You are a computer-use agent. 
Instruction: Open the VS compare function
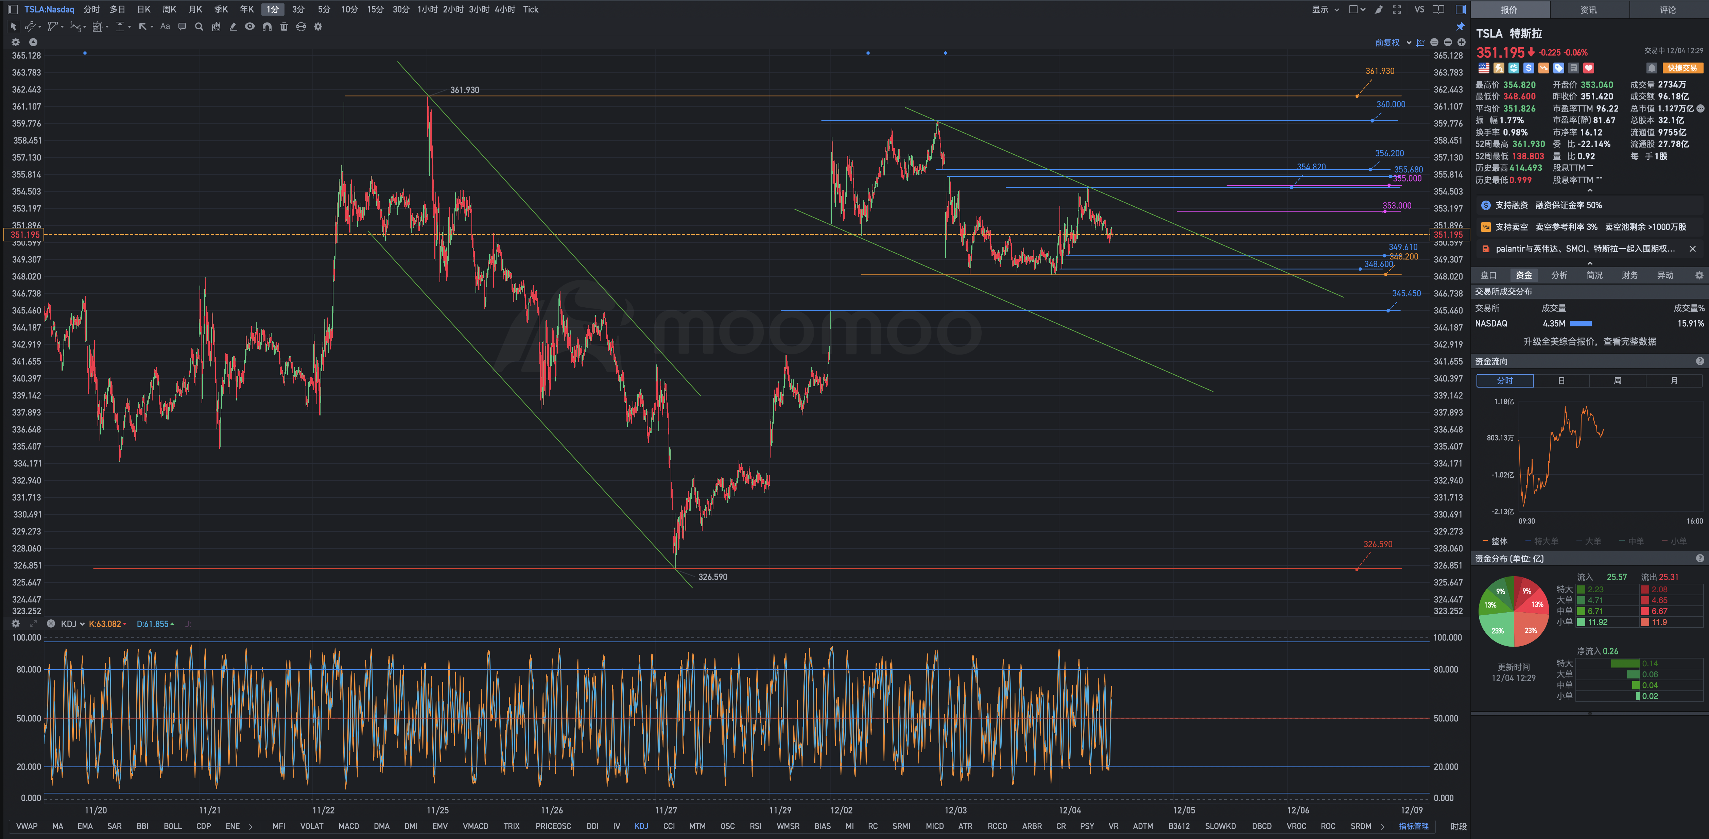pyautogui.click(x=1419, y=9)
